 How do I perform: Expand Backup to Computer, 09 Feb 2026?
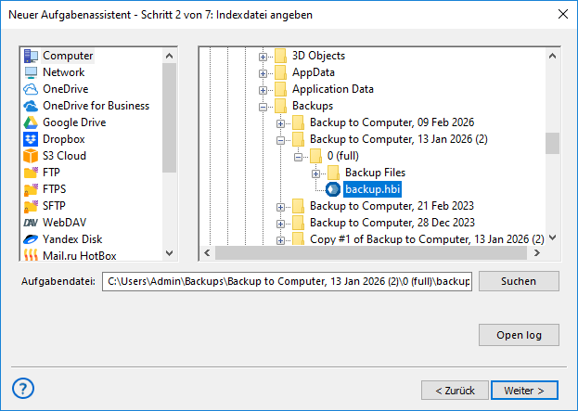coord(280,123)
